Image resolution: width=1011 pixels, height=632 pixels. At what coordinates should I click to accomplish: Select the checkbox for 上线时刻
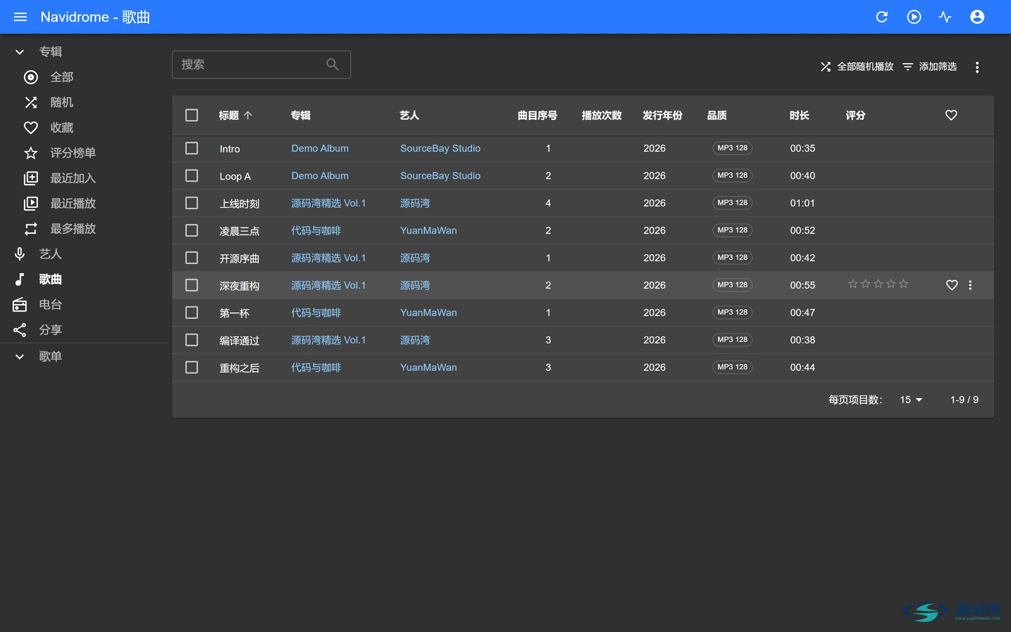coord(191,203)
